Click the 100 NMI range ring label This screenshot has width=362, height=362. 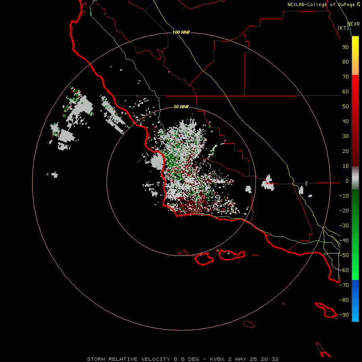[x=181, y=32]
